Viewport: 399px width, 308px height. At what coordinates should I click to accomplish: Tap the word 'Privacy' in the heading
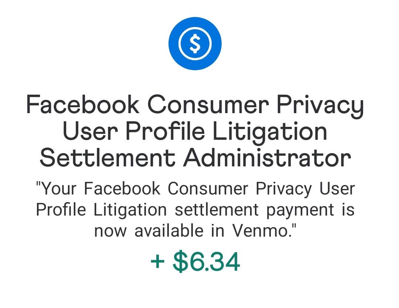pyautogui.click(x=320, y=106)
